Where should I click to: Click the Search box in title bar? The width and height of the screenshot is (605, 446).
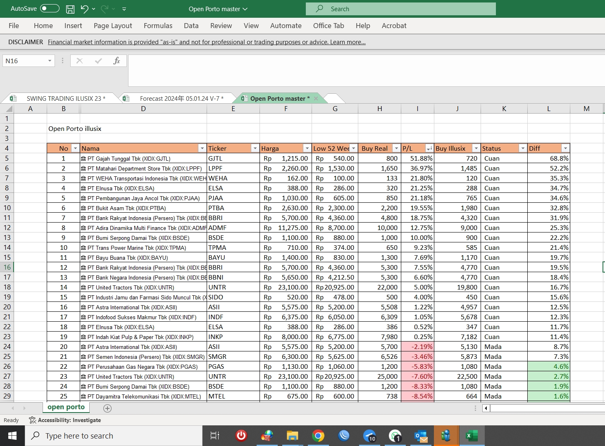pos(400,9)
